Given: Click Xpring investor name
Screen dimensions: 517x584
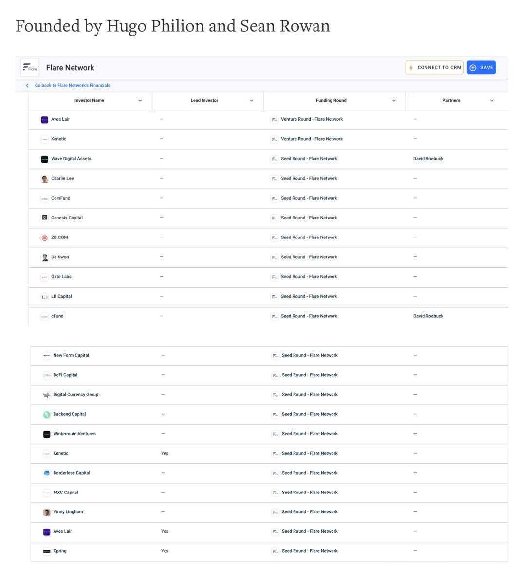Looking at the screenshot, I should [x=60, y=551].
